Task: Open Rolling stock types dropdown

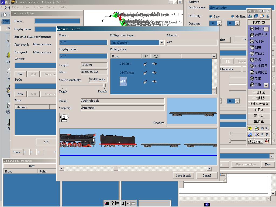Action: coord(161,42)
